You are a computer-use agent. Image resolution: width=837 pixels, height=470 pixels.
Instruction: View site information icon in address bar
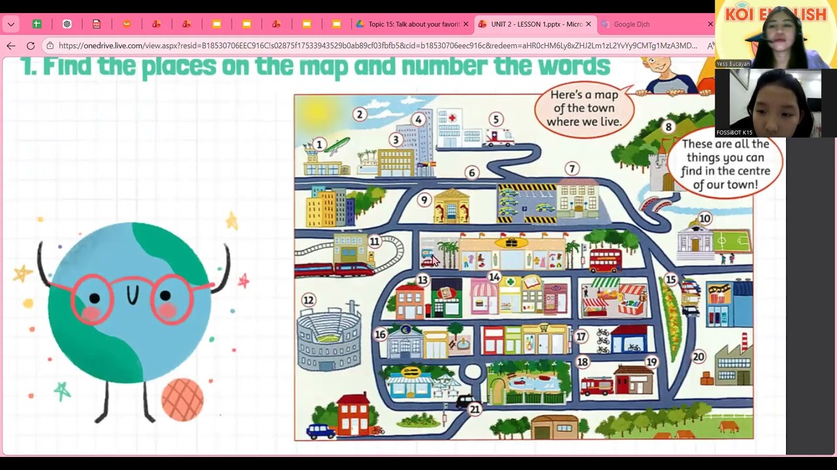[50, 46]
